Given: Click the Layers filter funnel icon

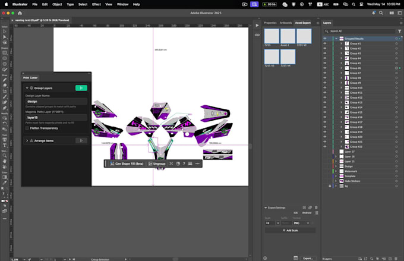Looking at the screenshot, I should tap(399, 31).
